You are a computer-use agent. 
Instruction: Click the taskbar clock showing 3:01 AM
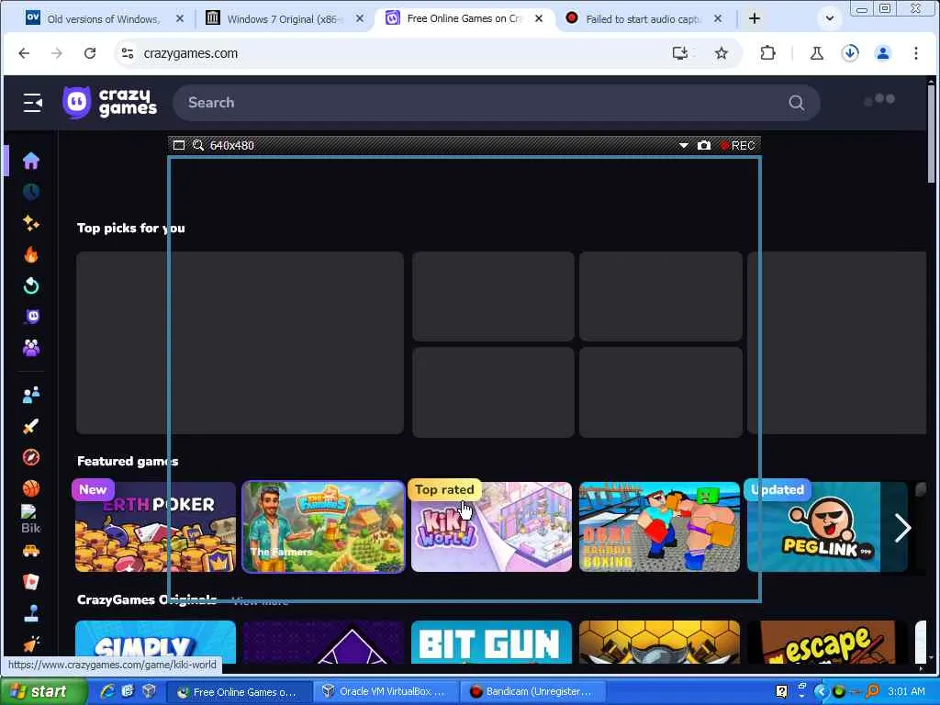[x=906, y=691]
